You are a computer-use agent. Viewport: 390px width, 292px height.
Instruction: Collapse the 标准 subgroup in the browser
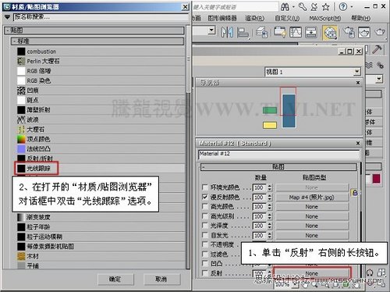(x=97, y=41)
